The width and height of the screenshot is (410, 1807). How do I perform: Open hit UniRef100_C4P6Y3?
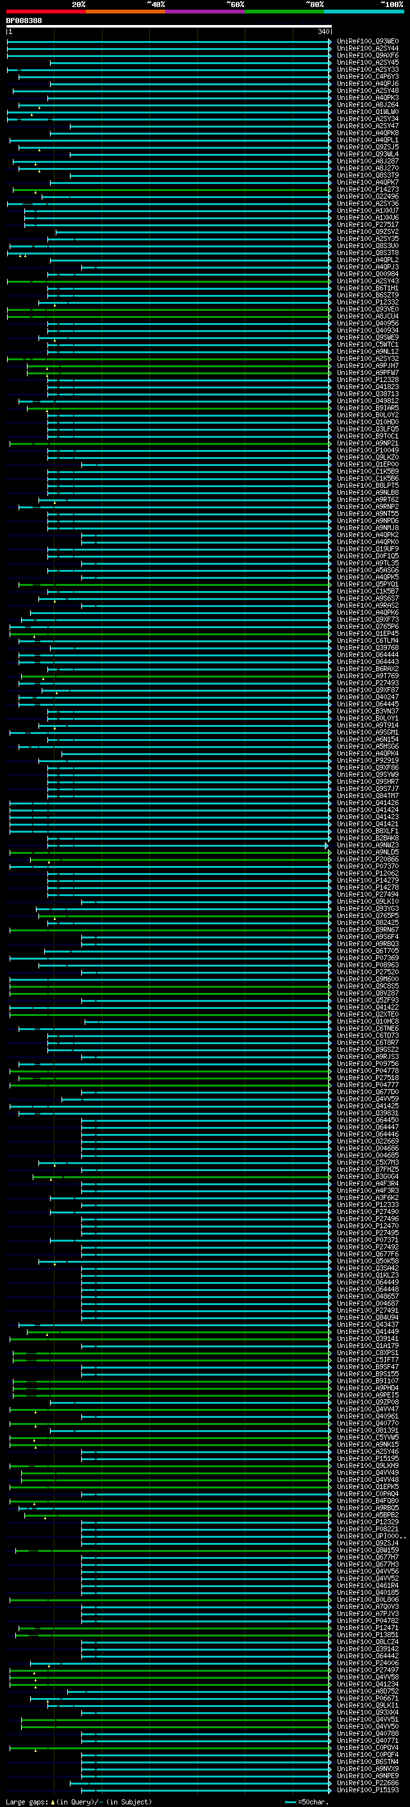click(x=368, y=76)
